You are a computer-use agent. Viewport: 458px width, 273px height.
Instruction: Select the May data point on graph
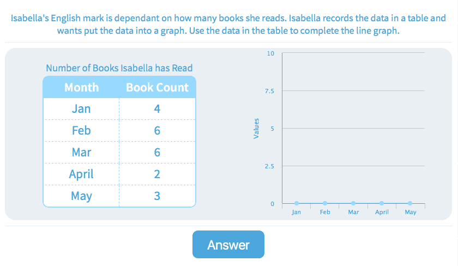pos(410,203)
